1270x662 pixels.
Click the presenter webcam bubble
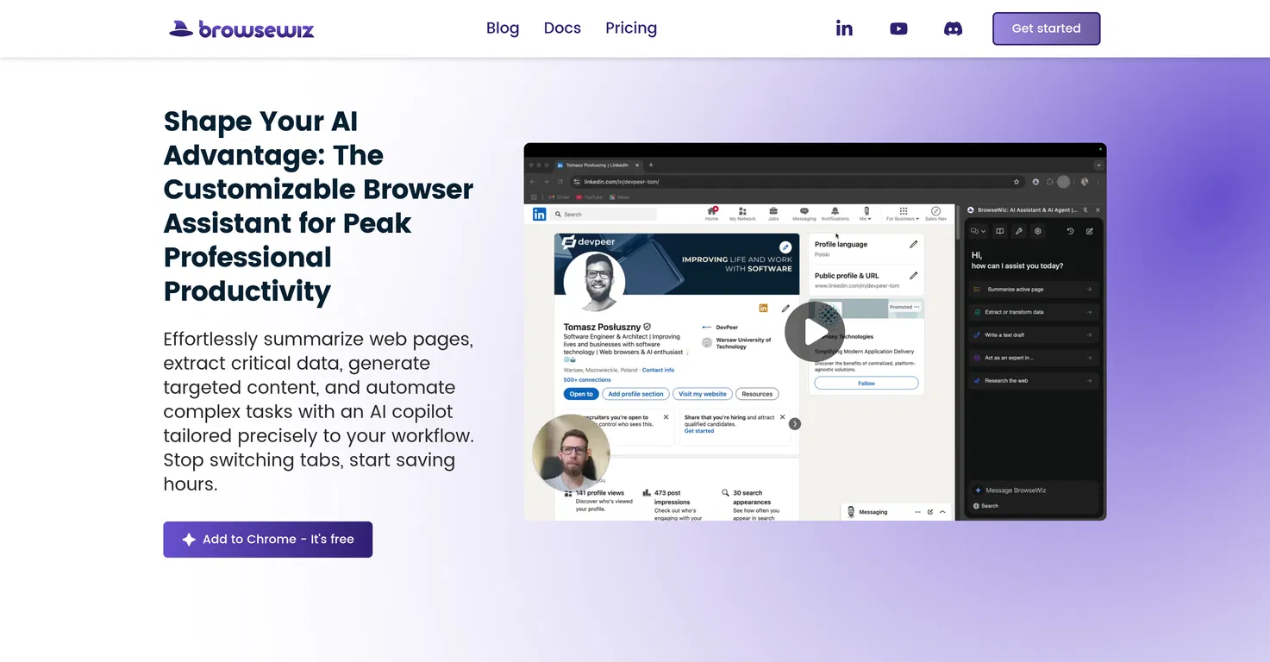[x=571, y=453]
